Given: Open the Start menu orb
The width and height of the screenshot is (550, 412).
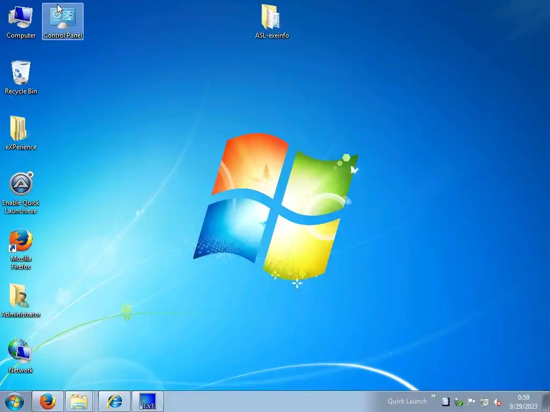Looking at the screenshot, I should [15, 401].
